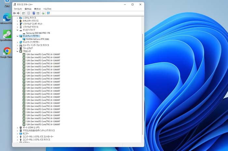The height and width of the screenshot is (151, 228).
Task: Expand the ファームウェア node
Action: (x=17, y=48)
